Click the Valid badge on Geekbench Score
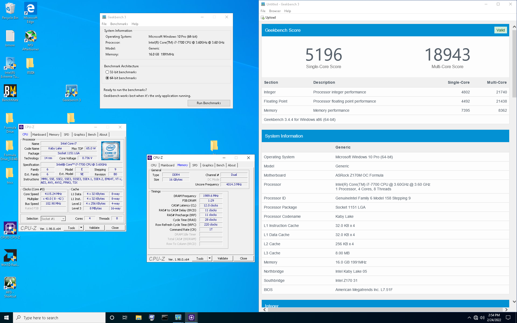This screenshot has width=517, height=323. tap(501, 30)
